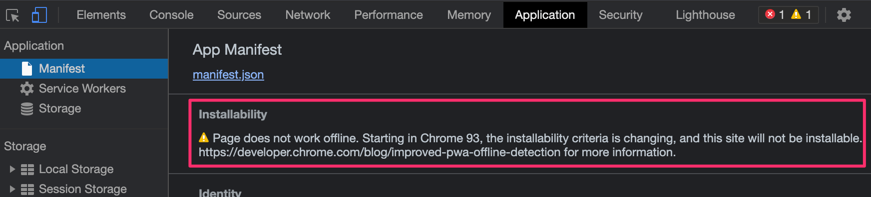
Task: Click the Storage database icon
Action: 27,108
